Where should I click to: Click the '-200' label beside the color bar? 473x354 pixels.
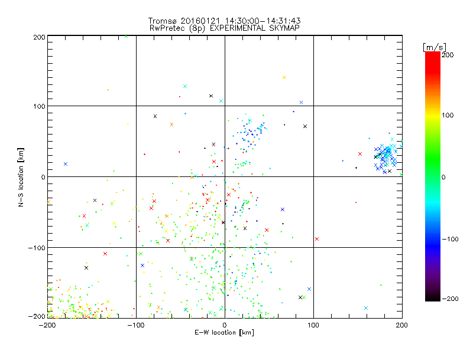tap(450, 299)
